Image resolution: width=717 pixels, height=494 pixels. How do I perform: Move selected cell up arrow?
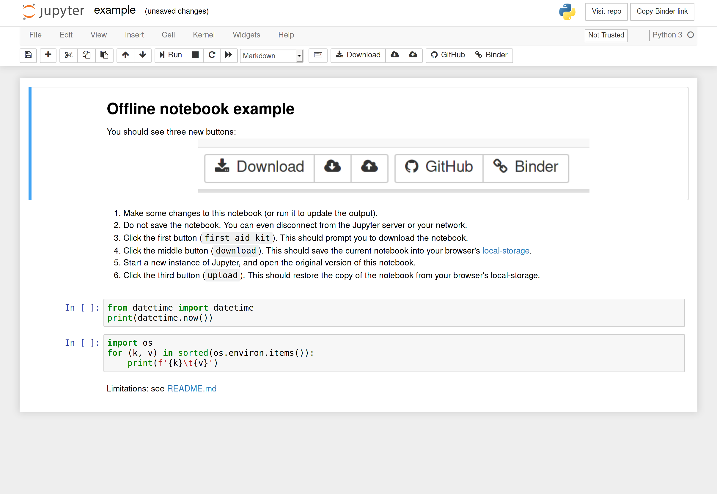[125, 55]
